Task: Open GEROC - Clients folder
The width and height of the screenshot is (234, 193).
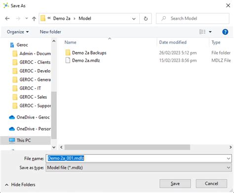Action: pos(35,62)
